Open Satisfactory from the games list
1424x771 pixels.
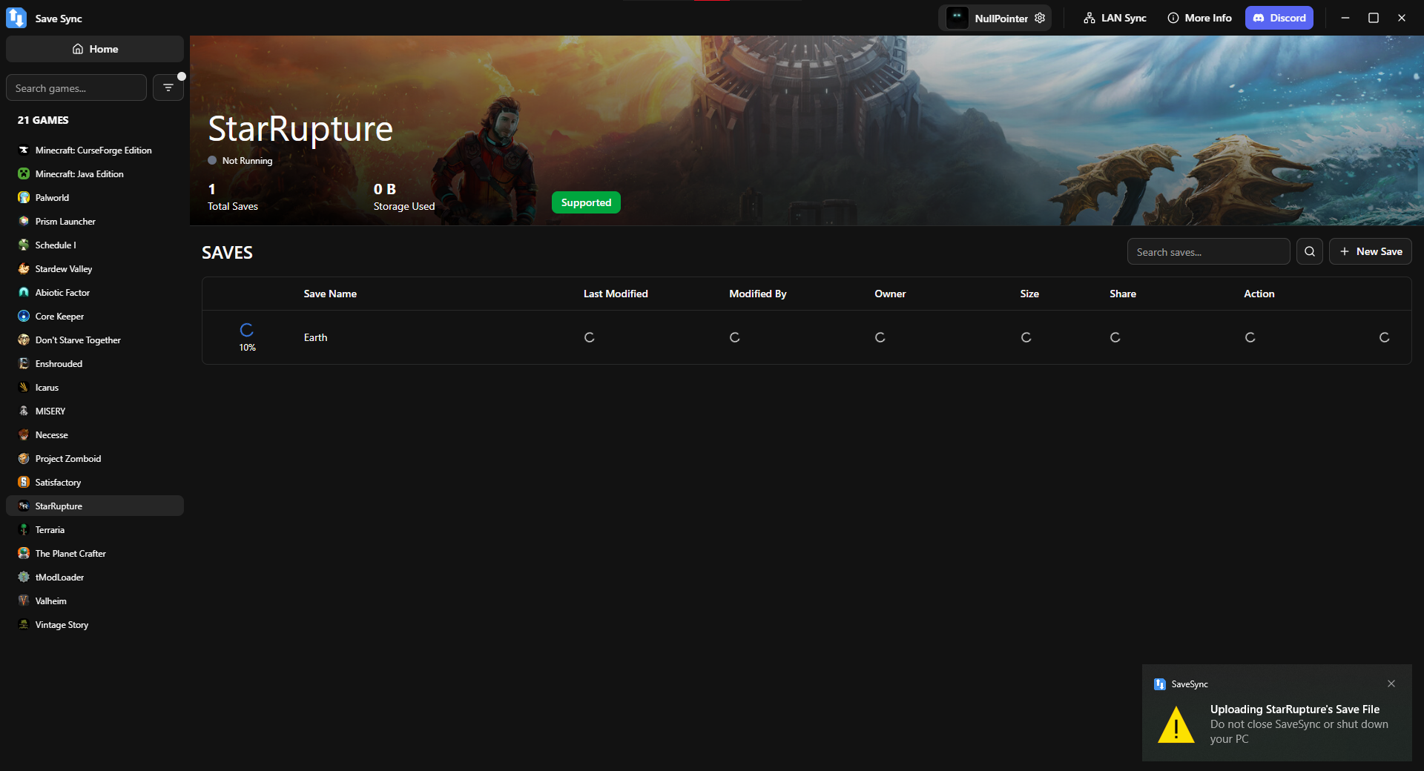point(95,482)
